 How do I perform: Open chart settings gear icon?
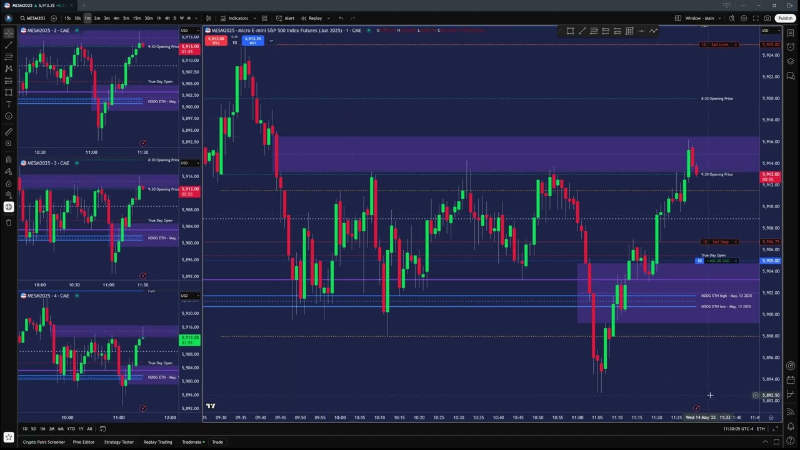click(744, 18)
